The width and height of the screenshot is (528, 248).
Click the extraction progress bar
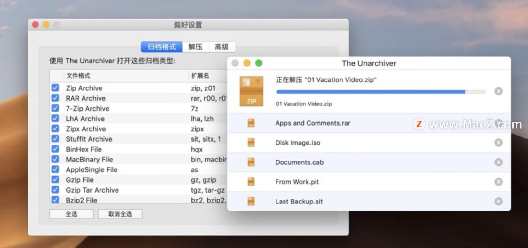(x=381, y=92)
